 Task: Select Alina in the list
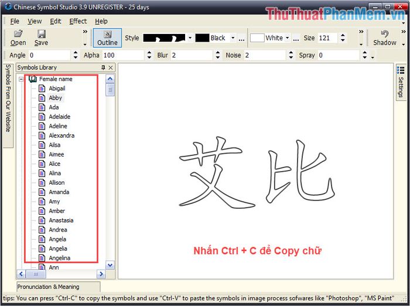click(x=55, y=174)
